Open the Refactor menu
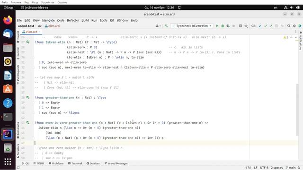The image size is (303, 170). (73, 20)
